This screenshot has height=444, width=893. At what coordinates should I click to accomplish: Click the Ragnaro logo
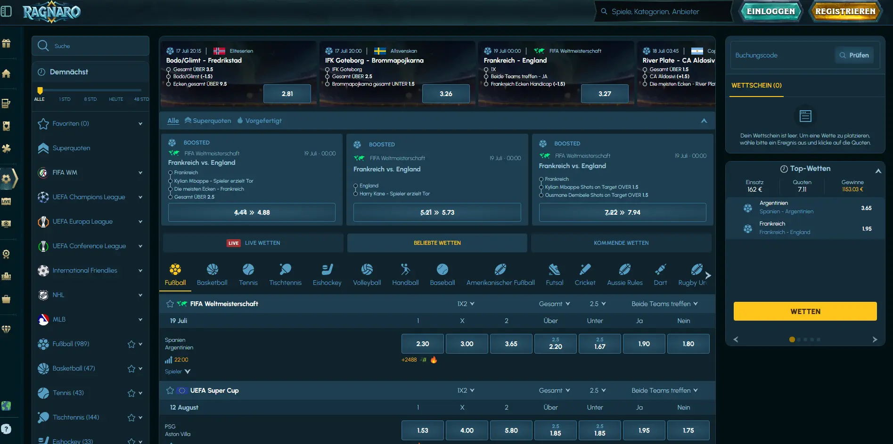pyautogui.click(x=52, y=11)
